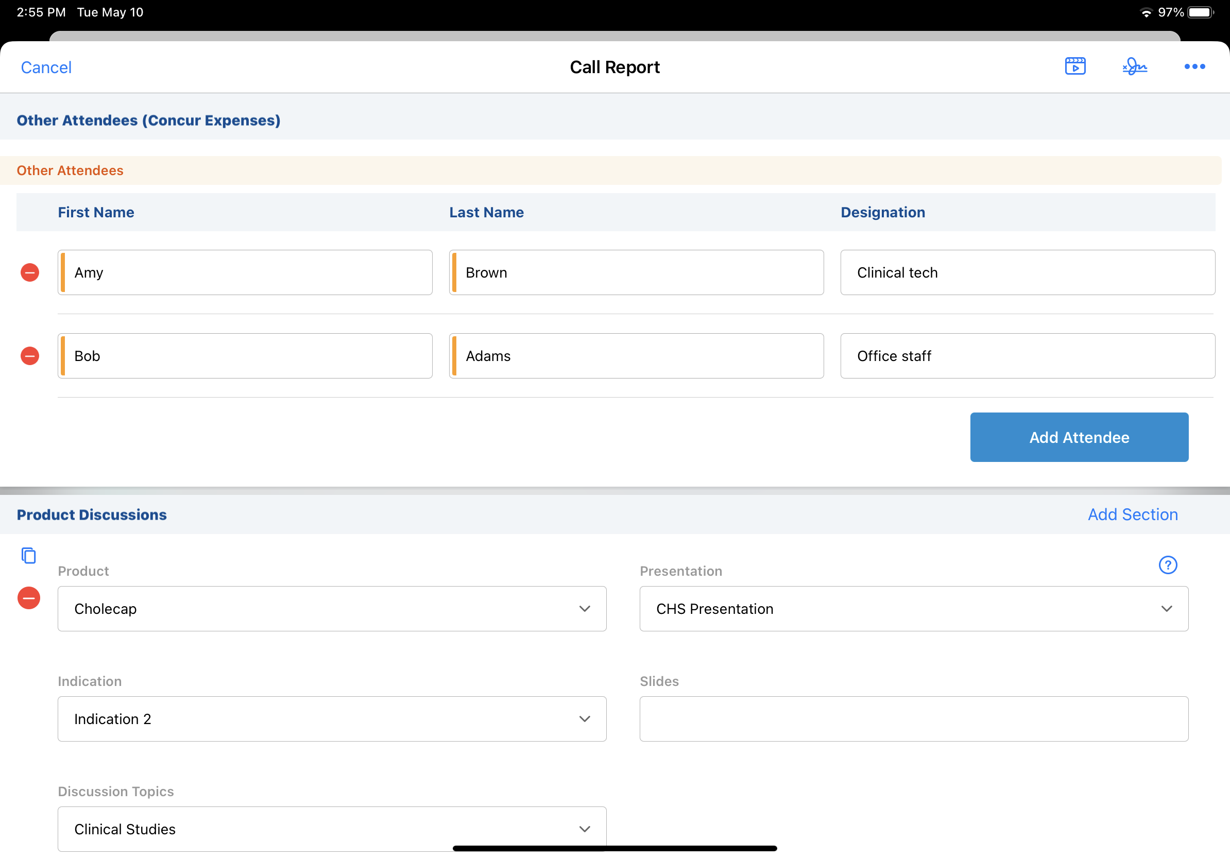Open Discussion Topics dropdown Clinical Studies
1230x859 pixels.
coord(332,829)
